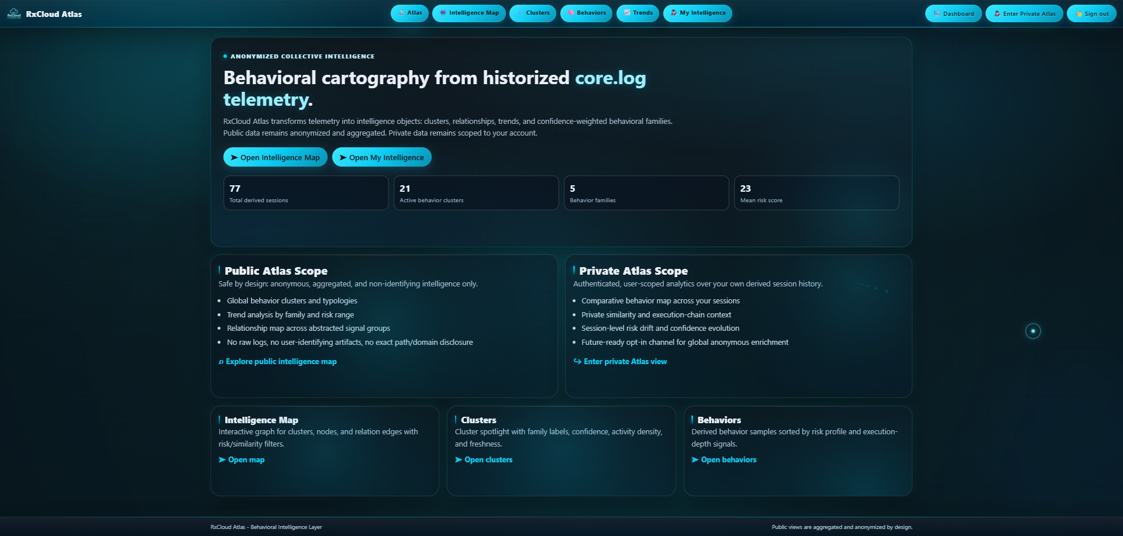The height and width of the screenshot is (536, 1123).
Task: Click the Open Intelligence Map hero button
Action: [275, 157]
